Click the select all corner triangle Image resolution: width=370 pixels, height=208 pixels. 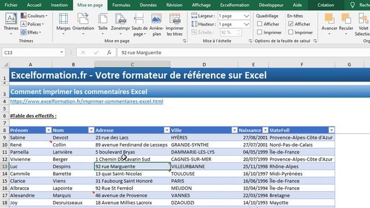pos(6,64)
